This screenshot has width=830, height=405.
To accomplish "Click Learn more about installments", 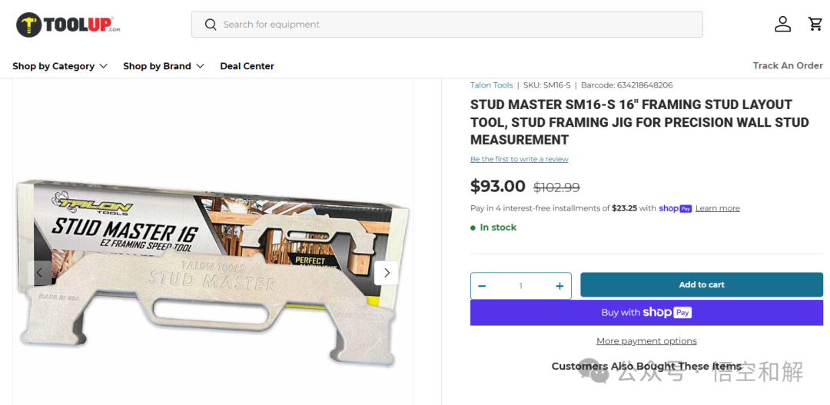I will click(x=717, y=208).
